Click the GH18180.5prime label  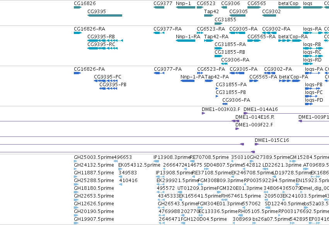pyautogui.click(x=94, y=188)
